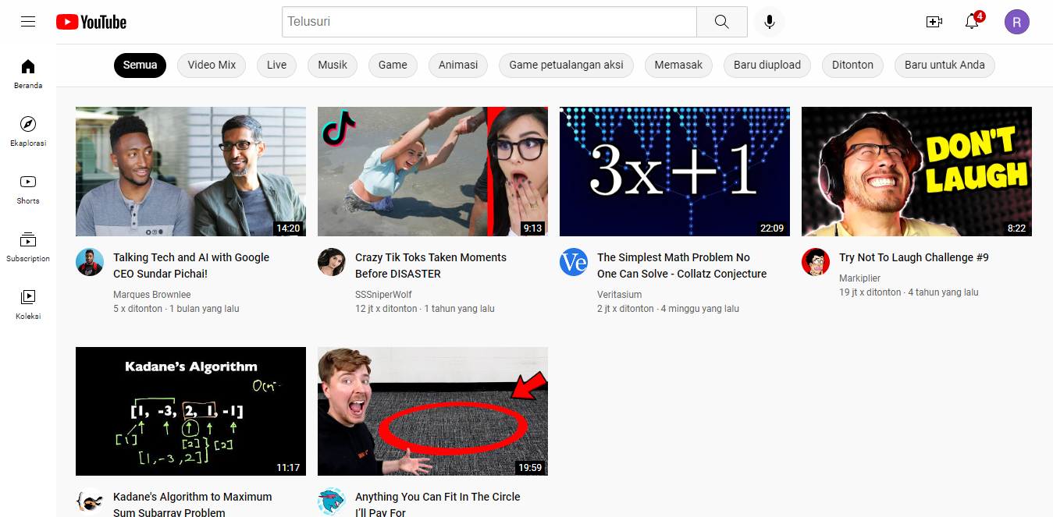Viewport: 1053px width, 517px height.
Task: Click the Marques Brownlee channel name
Action: (152, 295)
